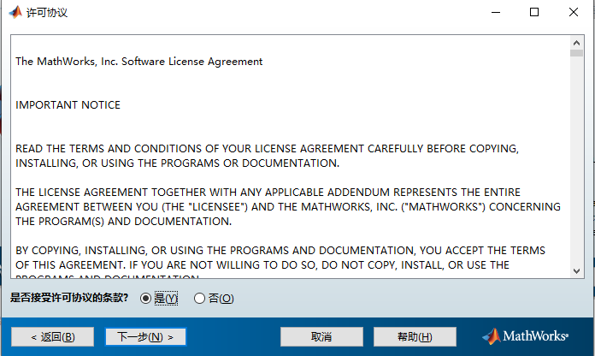Click the 下一步(N) > button

[x=145, y=337]
